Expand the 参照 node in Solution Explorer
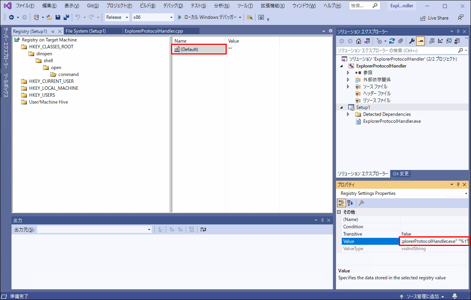Screen dimensions: 471x300 (x=348, y=73)
